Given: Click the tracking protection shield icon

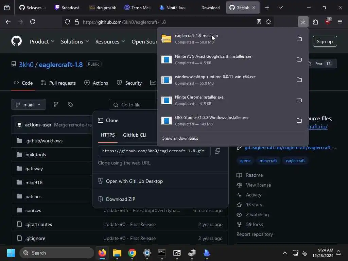Looking at the screenshot, I should [67, 22].
